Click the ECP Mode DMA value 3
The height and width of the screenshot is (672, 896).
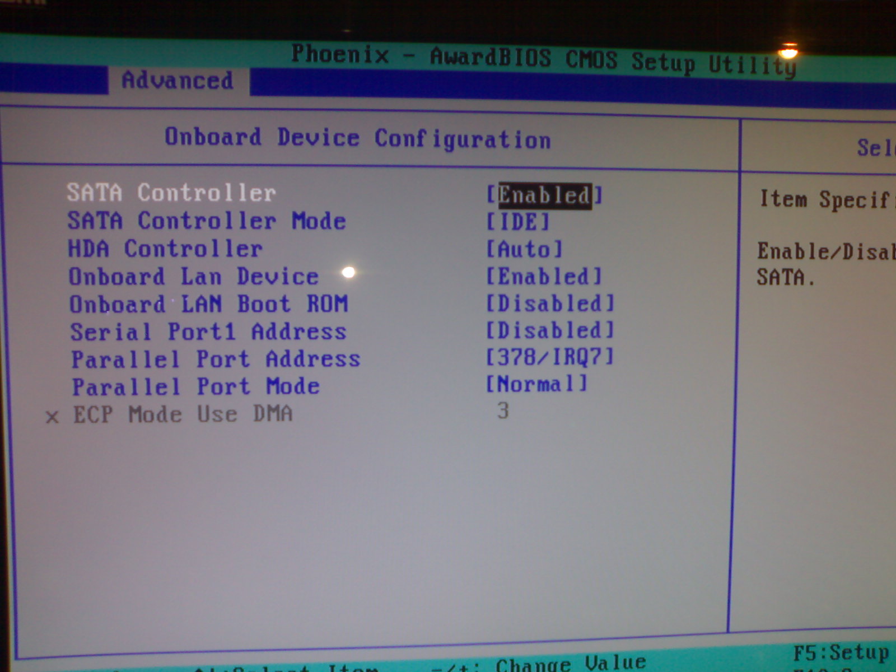coord(503,411)
